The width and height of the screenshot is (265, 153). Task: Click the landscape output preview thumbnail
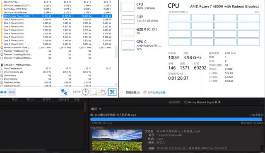[x=117, y=140]
